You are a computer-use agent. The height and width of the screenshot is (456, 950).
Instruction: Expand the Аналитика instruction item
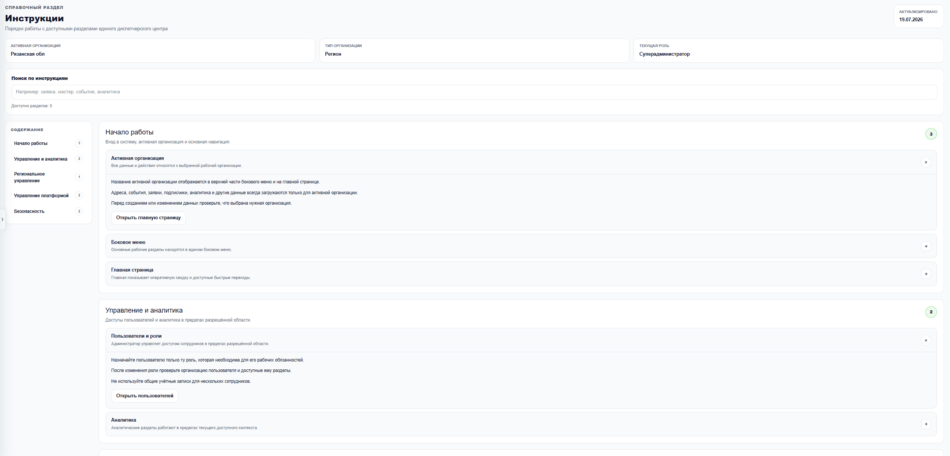(926, 424)
